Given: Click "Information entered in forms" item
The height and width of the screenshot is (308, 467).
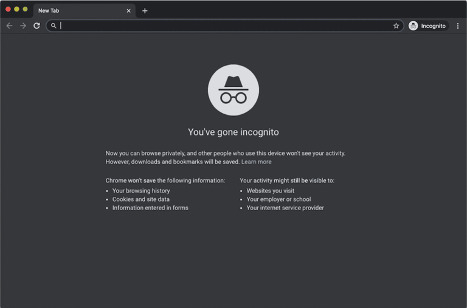Looking at the screenshot, I should (150, 208).
